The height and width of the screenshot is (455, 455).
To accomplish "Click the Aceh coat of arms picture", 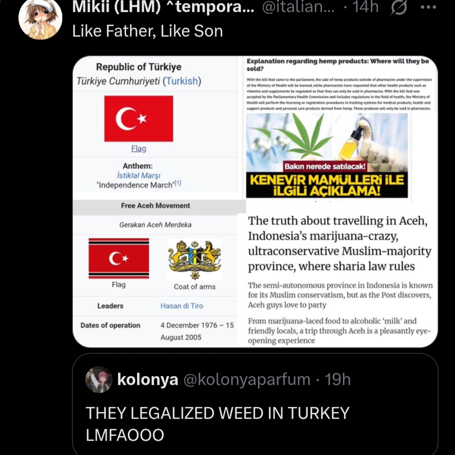I will (x=195, y=259).
